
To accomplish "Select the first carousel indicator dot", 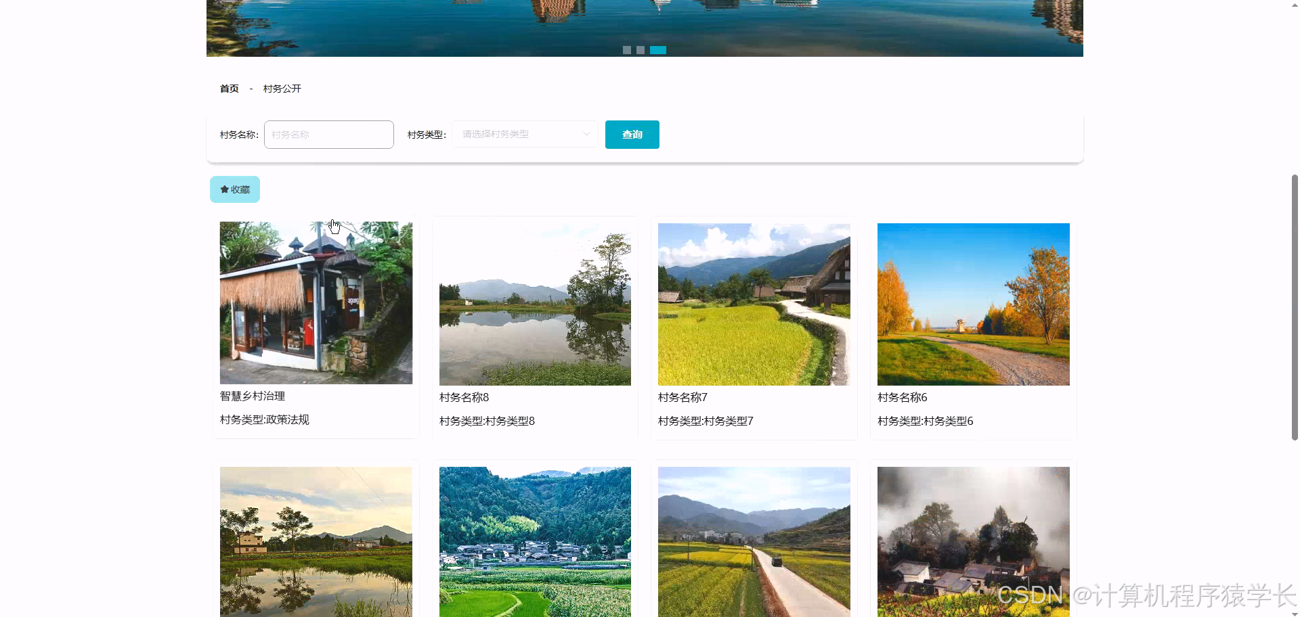I will (x=627, y=50).
